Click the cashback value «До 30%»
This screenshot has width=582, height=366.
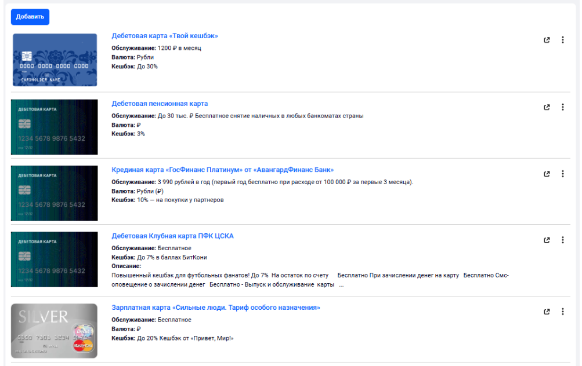(147, 67)
